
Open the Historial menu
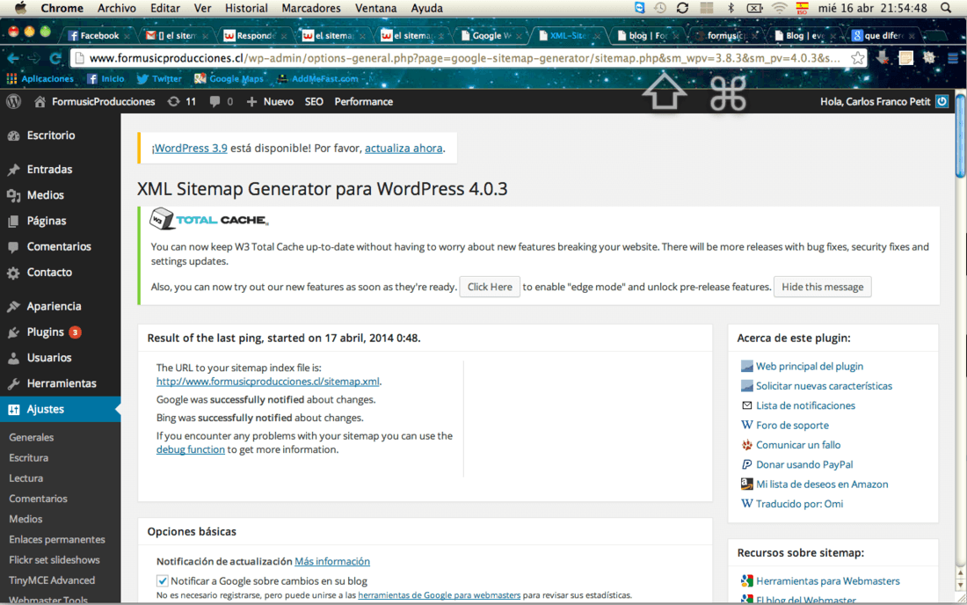pyautogui.click(x=246, y=8)
